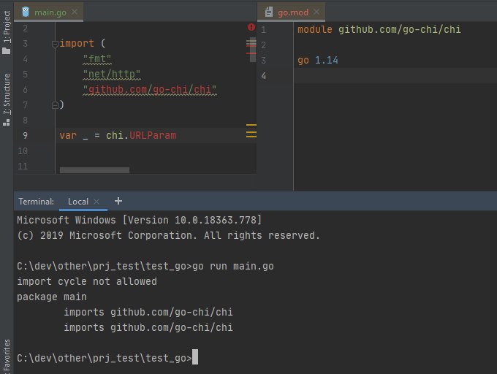
Task: Select the Local terminal tab
Action: coord(77,202)
